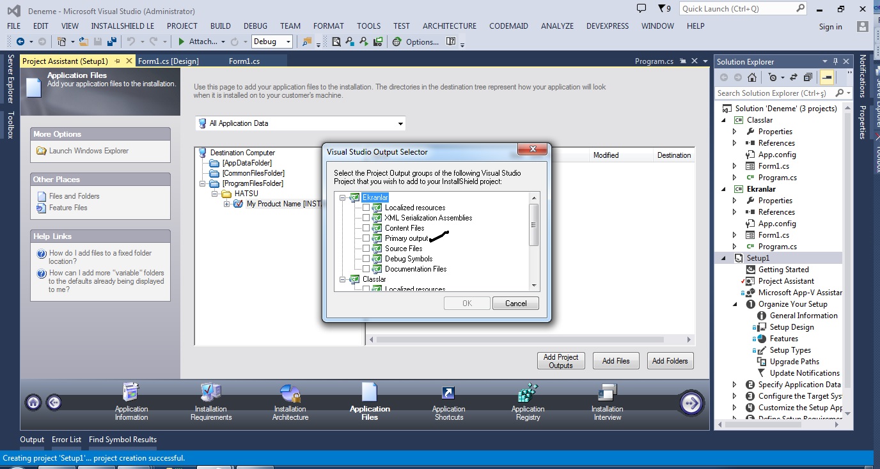Open the notifications flag icon
The height and width of the screenshot is (469, 880).
pos(661,8)
